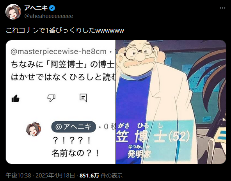Click the comment text ちなみに「阿笠博士」の博士
Viewport: 231px width, 181px height.
(x=63, y=64)
